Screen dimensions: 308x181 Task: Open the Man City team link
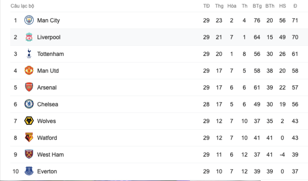click(x=48, y=20)
